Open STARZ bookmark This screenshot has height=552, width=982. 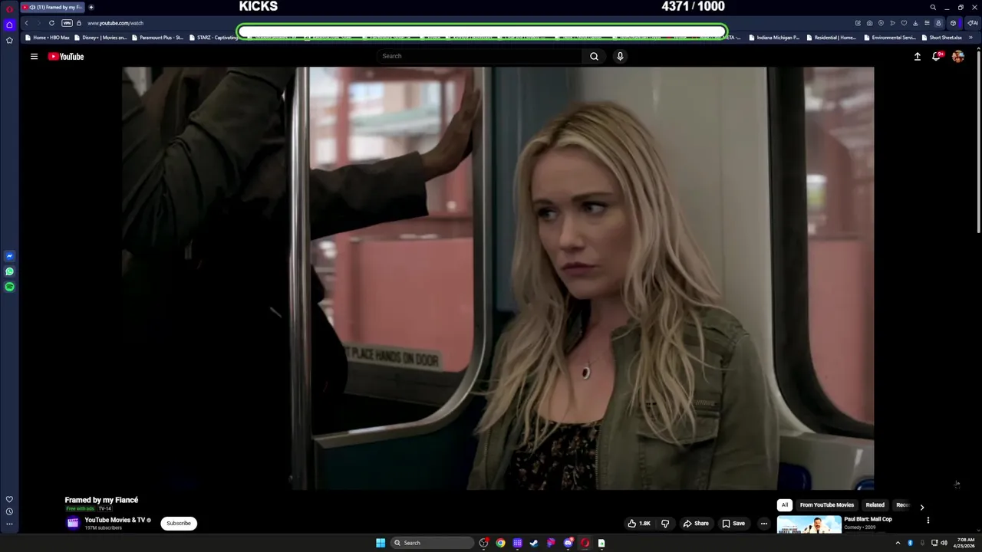coord(214,38)
